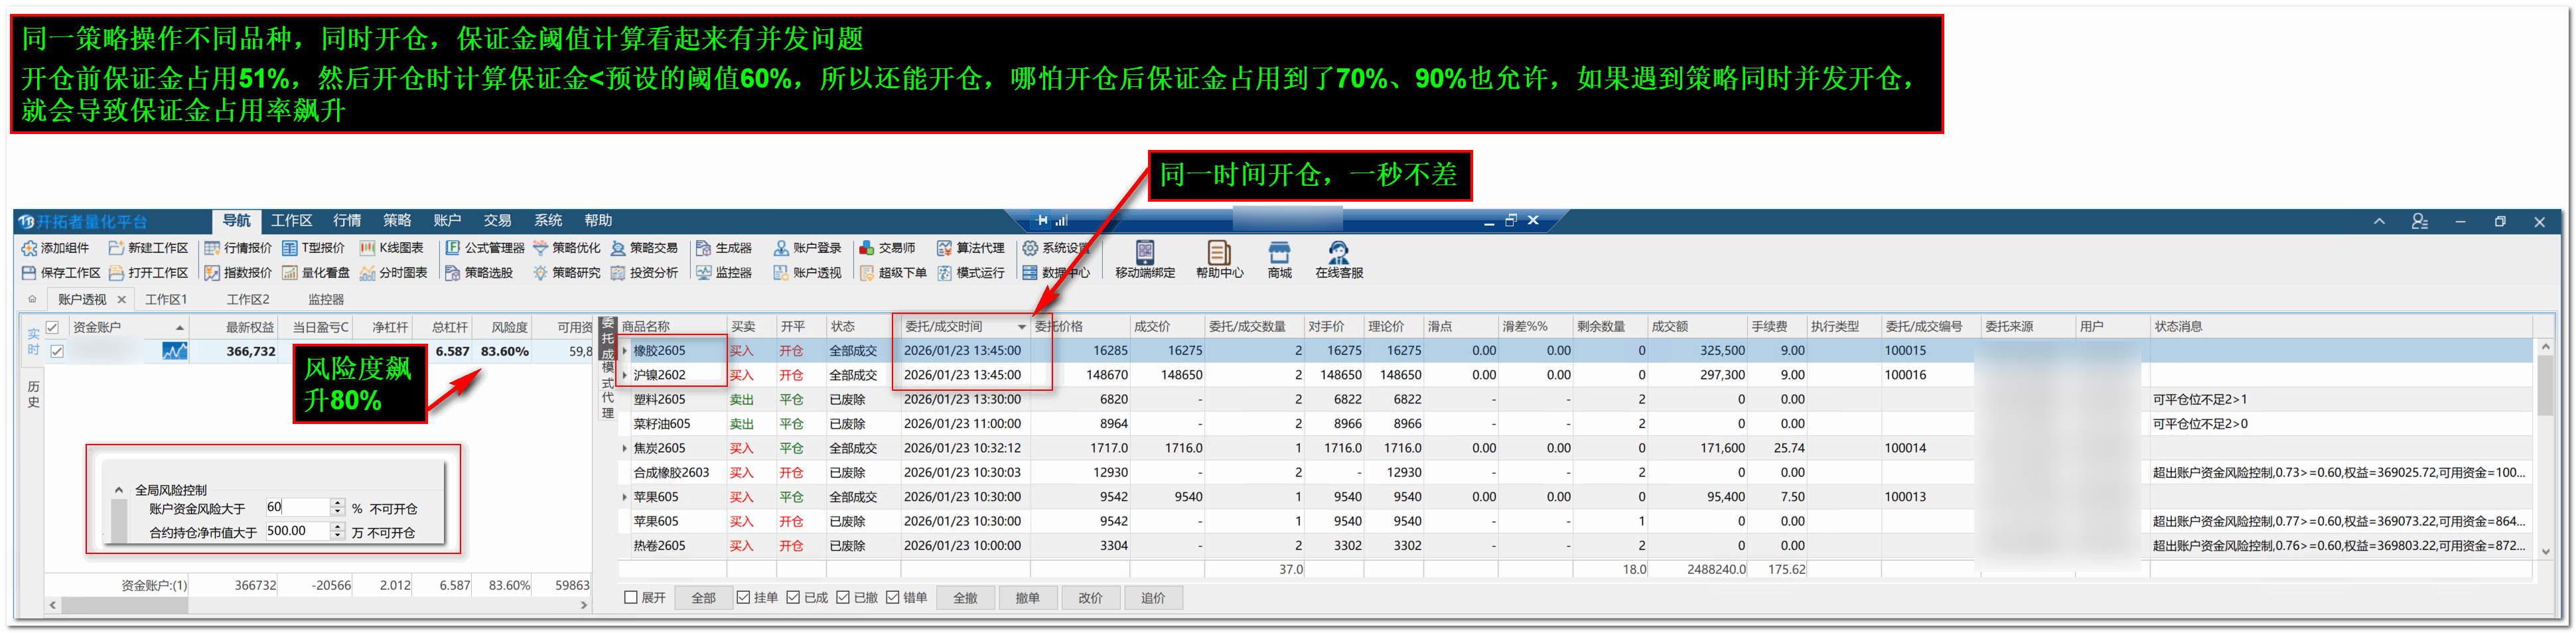This screenshot has height=633, width=2576.
Task: Click the account row's blue chart icon
Action: pos(174,352)
